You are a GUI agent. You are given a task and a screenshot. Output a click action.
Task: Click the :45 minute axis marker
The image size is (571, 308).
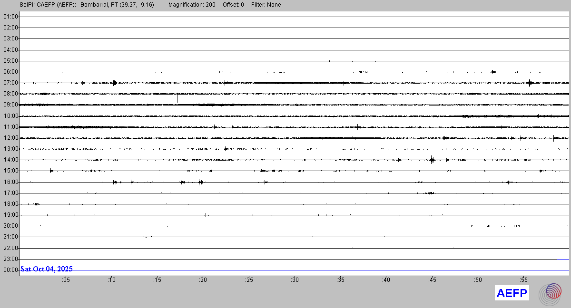click(x=432, y=280)
